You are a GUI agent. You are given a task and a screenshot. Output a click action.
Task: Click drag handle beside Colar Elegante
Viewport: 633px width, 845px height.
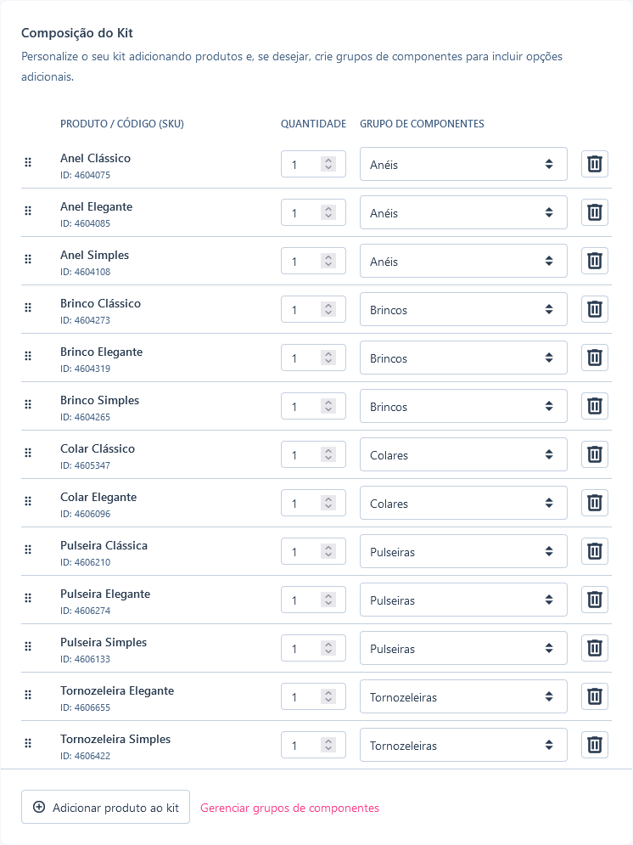coord(28,501)
